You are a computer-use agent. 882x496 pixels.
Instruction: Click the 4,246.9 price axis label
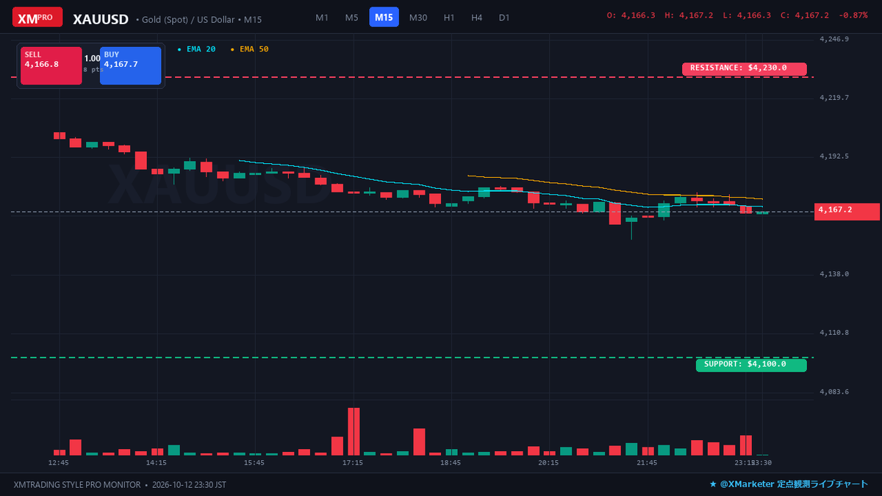834,39
